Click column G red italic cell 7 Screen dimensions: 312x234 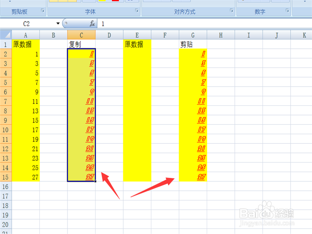point(193,82)
